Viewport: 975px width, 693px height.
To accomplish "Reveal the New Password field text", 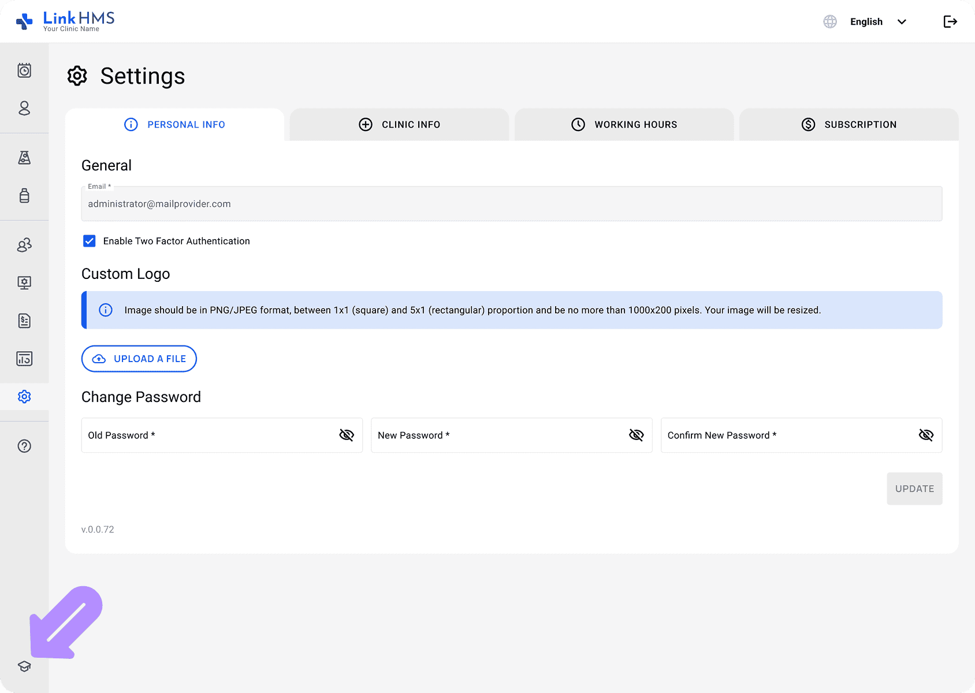I will 636,435.
